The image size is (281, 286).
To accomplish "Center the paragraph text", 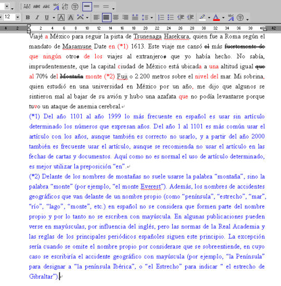I will 116,18.
